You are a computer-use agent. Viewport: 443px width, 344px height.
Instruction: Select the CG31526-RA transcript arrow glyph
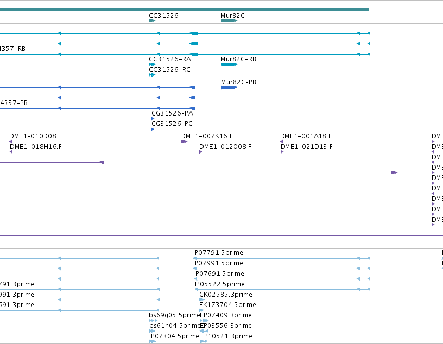(x=152, y=65)
